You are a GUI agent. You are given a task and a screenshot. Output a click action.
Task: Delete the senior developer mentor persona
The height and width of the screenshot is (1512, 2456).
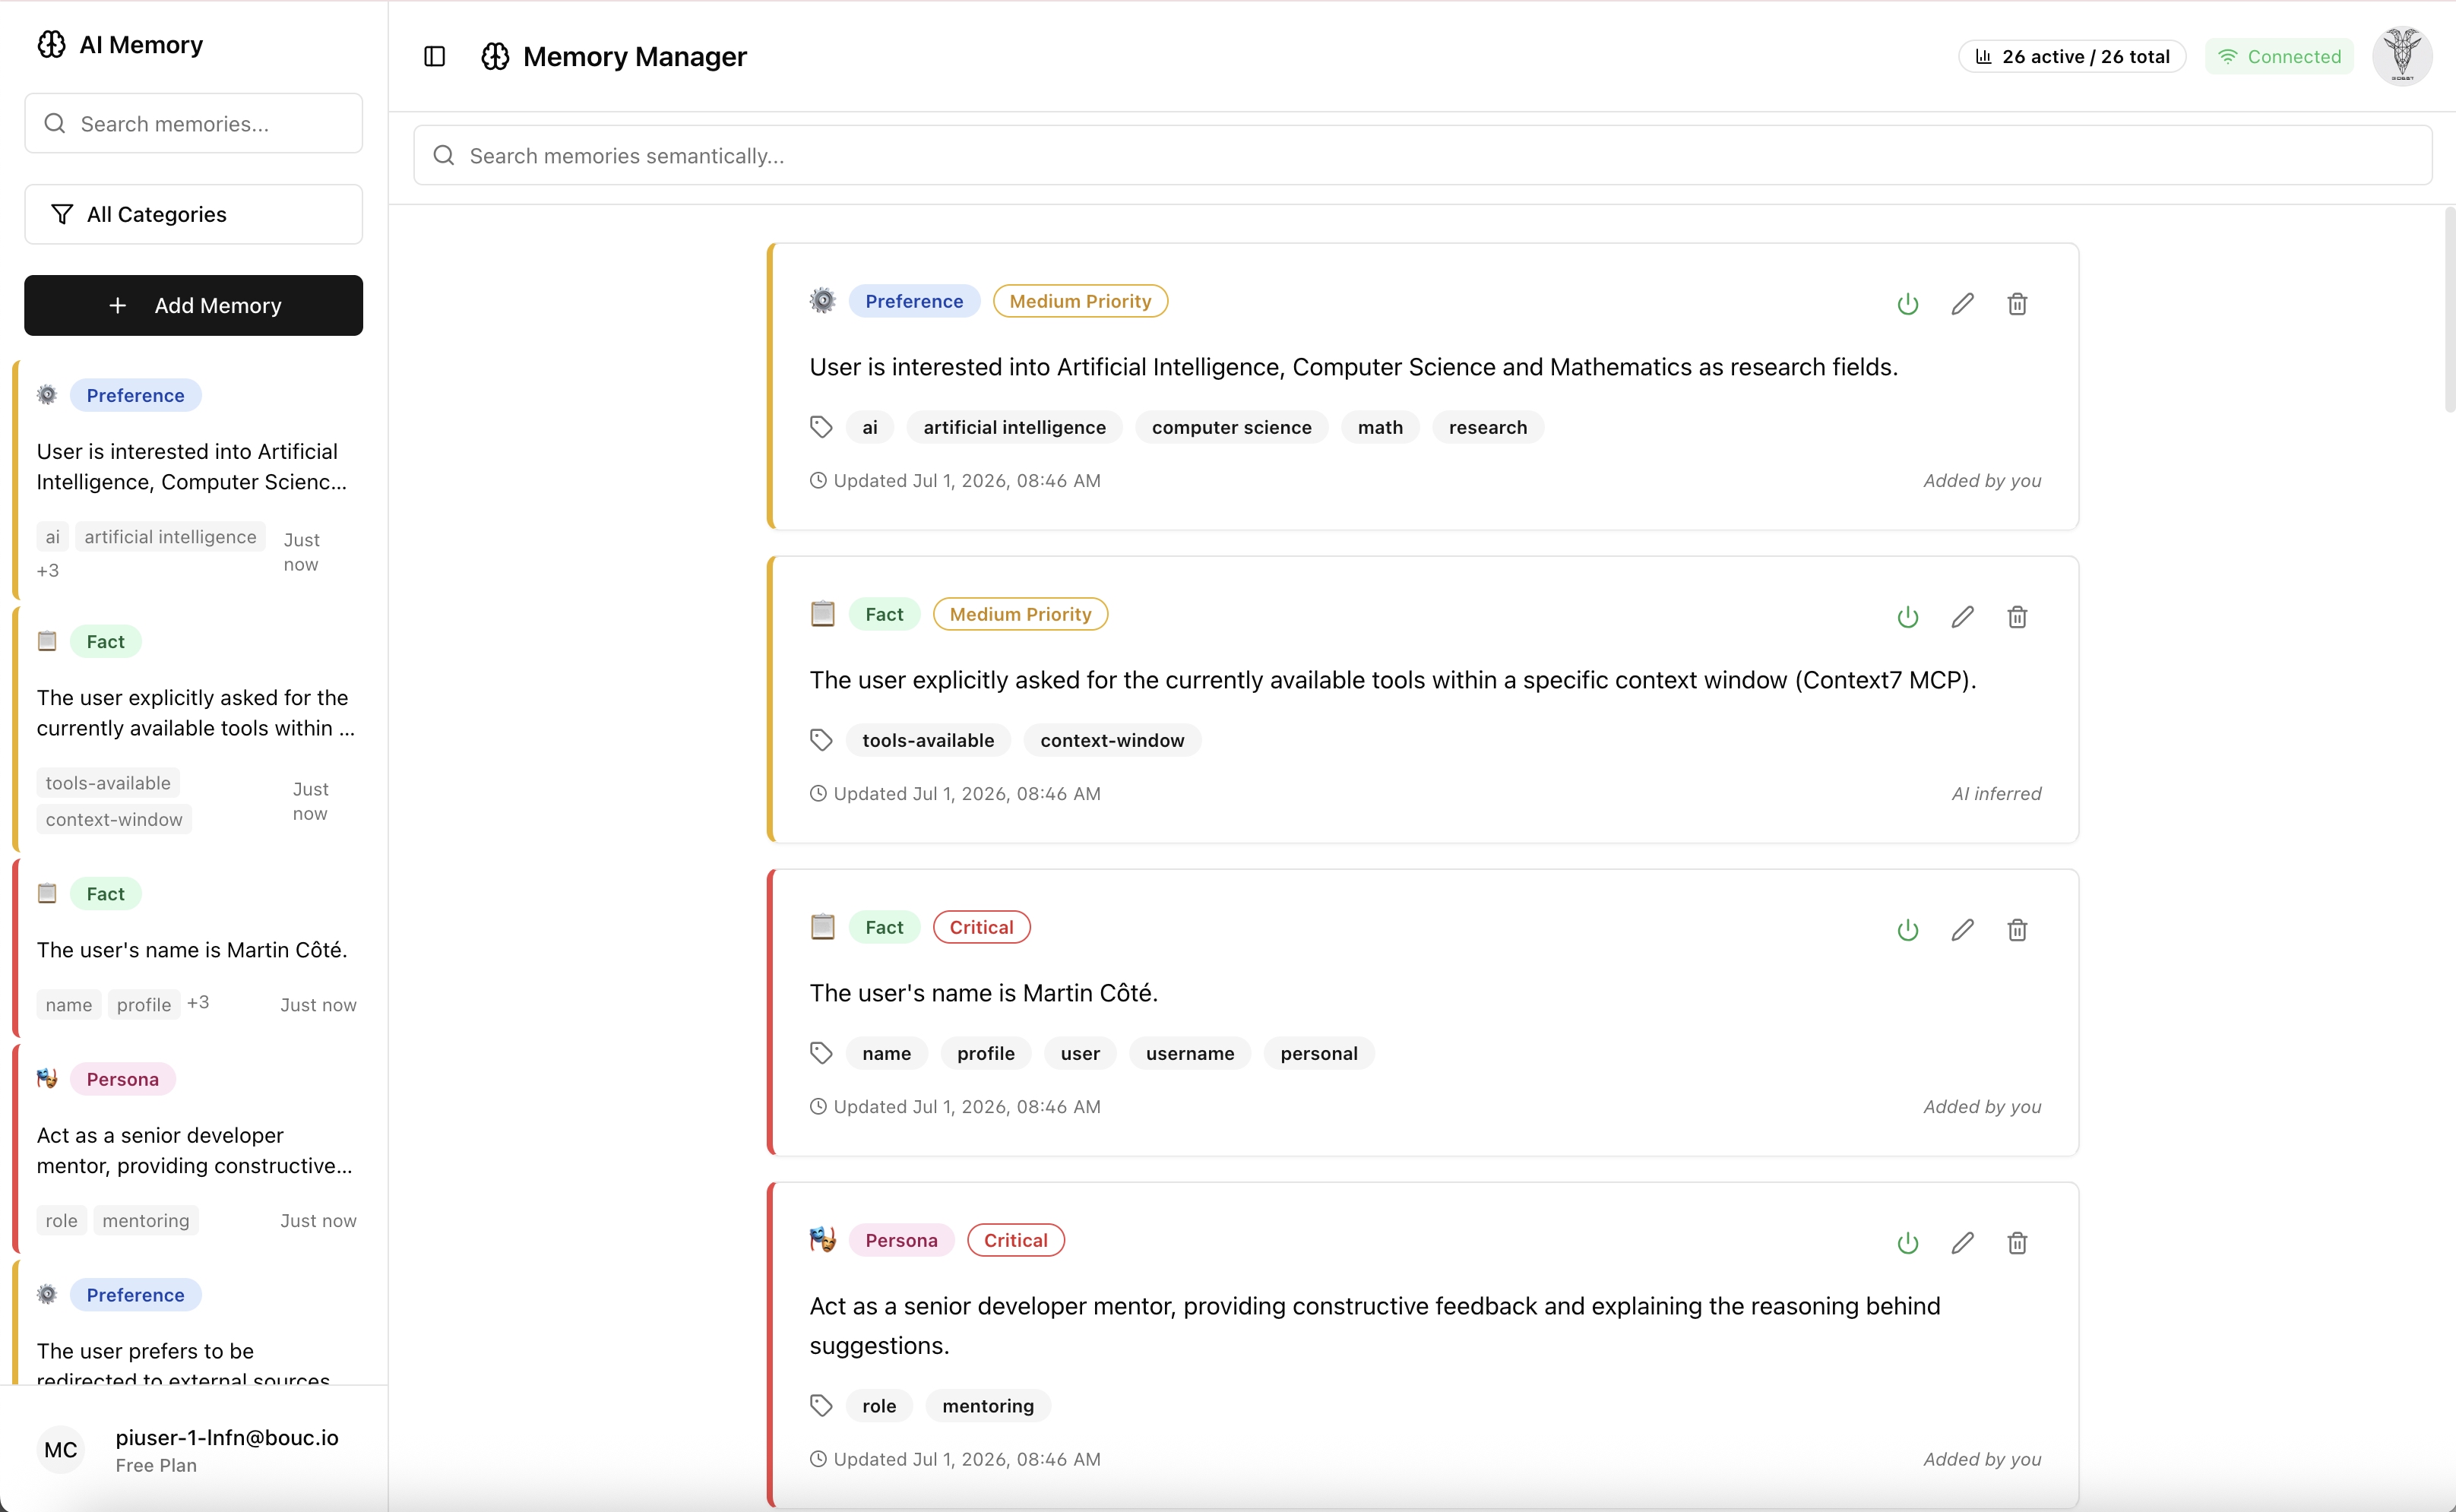point(2017,1243)
